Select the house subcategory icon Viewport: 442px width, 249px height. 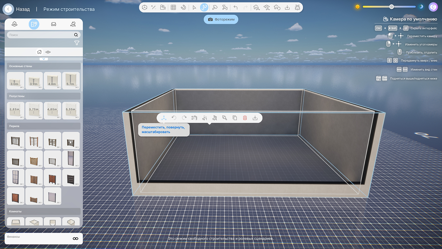(x=39, y=52)
